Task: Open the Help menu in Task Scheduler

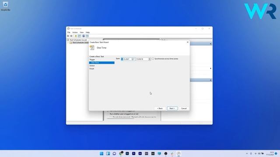Action: pos(87,32)
